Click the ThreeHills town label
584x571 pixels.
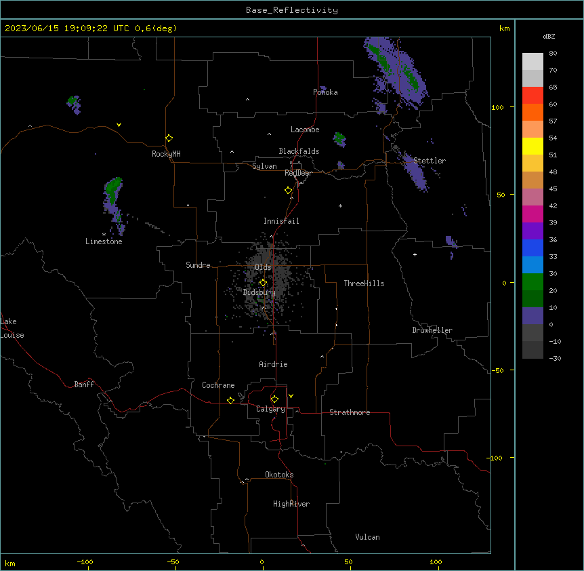[x=364, y=283]
